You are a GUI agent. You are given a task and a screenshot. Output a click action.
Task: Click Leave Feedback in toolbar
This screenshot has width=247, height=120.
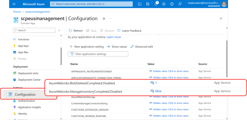[129, 31]
